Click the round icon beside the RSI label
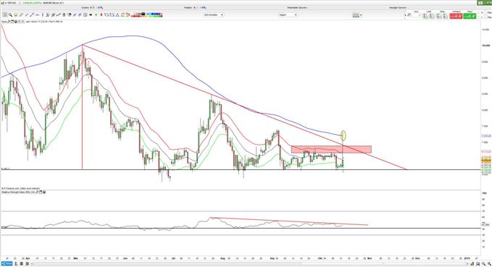 point(44,192)
